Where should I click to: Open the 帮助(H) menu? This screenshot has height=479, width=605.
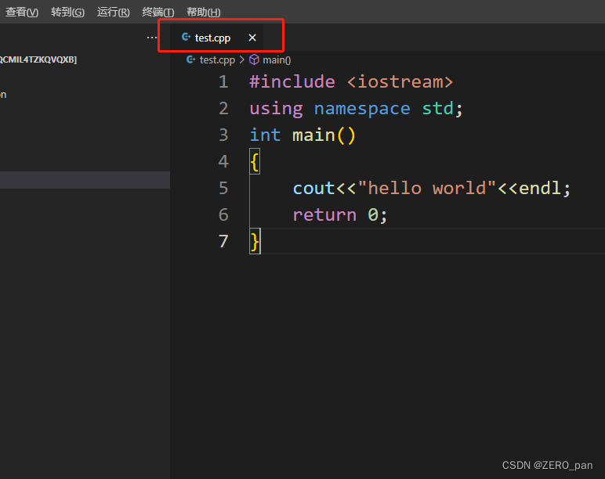tap(203, 12)
